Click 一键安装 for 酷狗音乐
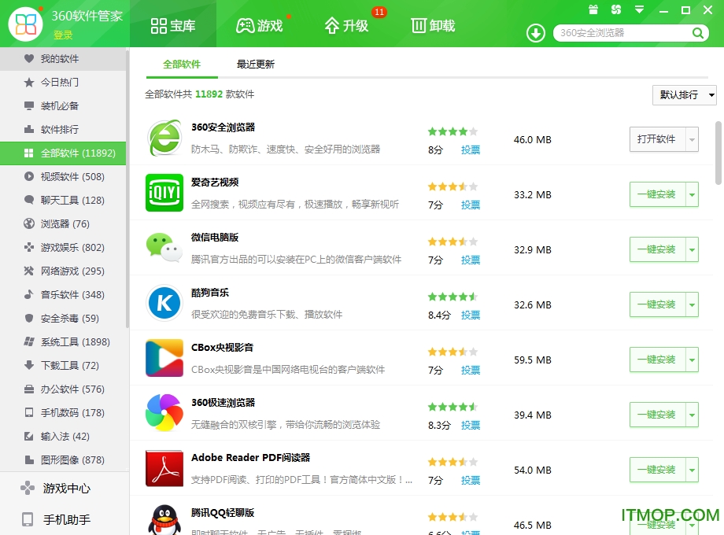 pyautogui.click(x=658, y=304)
